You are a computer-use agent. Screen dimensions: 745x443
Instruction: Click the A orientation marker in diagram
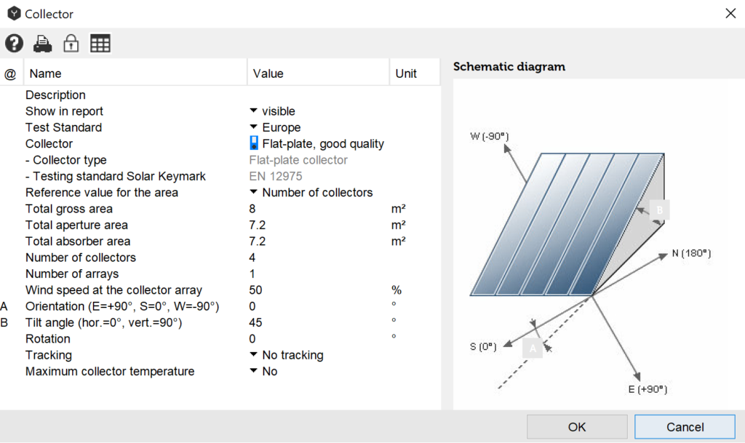point(533,348)
